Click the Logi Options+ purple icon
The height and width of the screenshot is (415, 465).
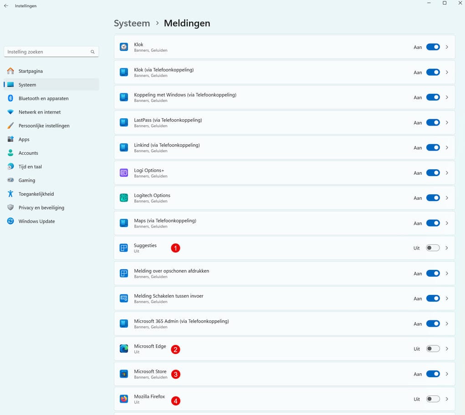pos(124,173)
